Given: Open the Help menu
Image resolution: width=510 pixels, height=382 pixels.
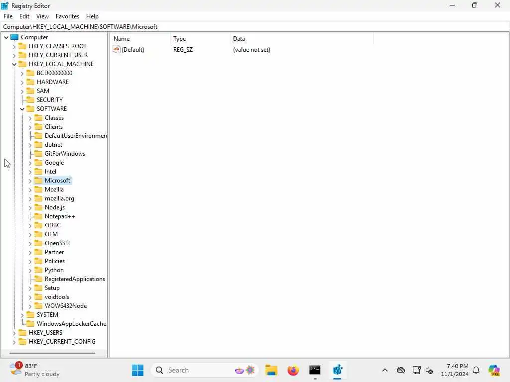Looking at the screenshot, I should (92, 16).
